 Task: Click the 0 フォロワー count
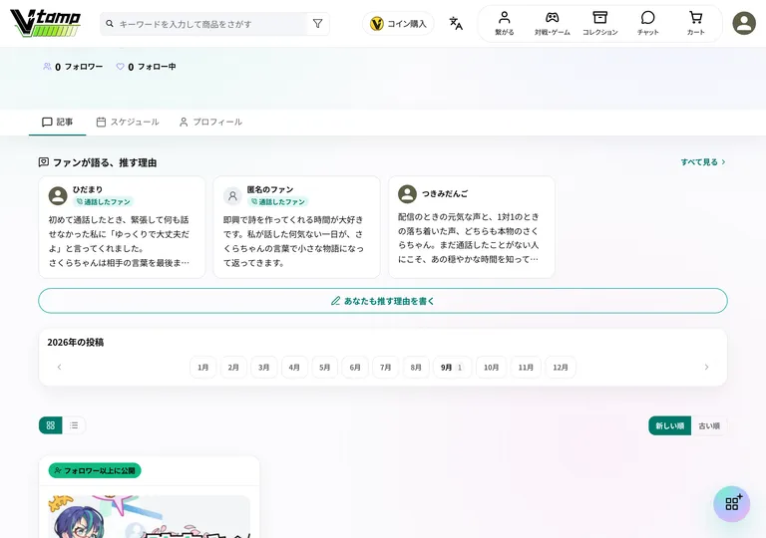click(x=79, y=67)
